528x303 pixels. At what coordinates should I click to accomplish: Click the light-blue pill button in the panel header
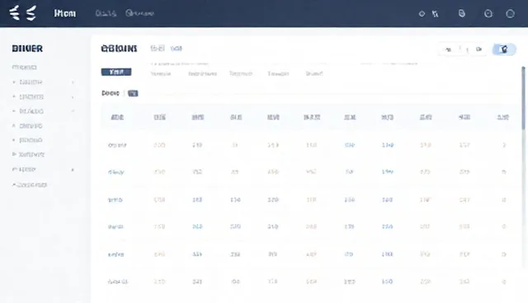click(x=504, y=49)
